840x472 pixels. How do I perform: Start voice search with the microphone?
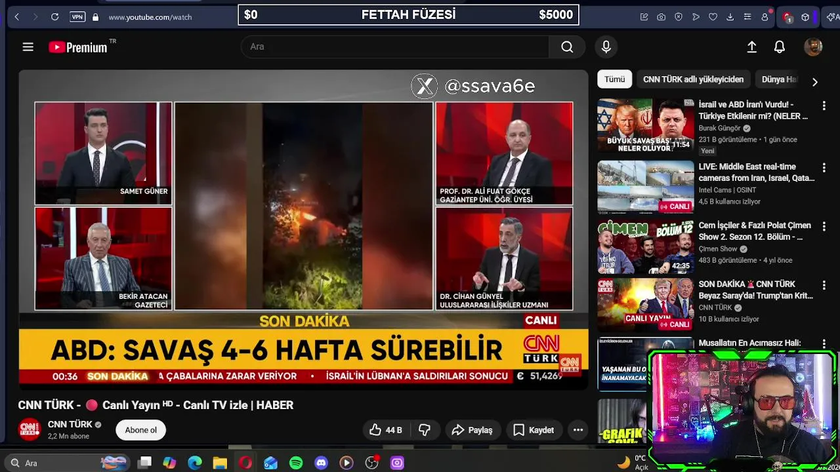(606, 47)
